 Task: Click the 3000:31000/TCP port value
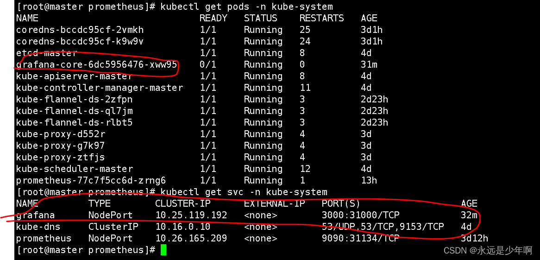(x=361, y=215)
